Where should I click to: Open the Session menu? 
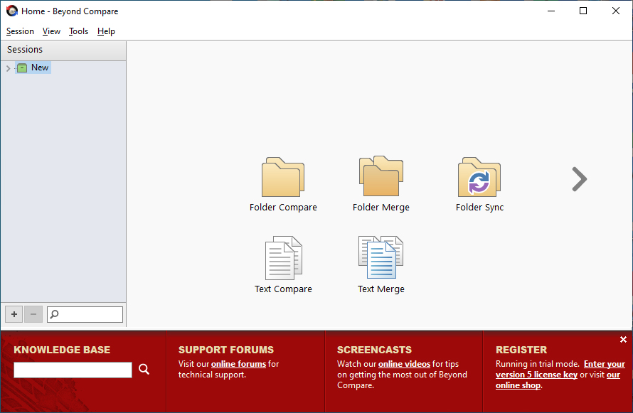point(20,31)
